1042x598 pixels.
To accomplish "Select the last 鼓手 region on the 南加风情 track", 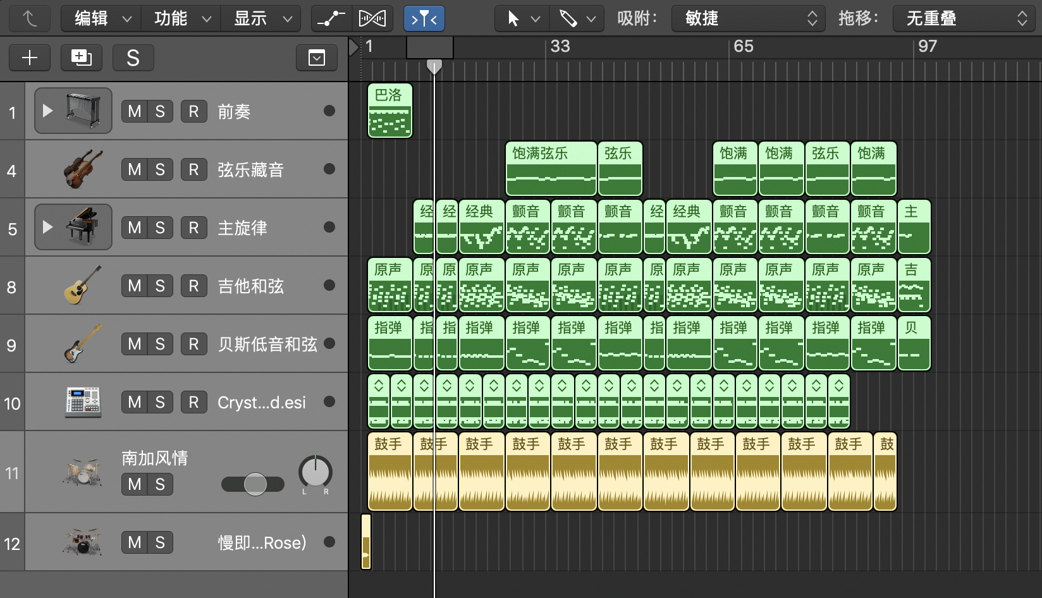I will pos(885,472).
